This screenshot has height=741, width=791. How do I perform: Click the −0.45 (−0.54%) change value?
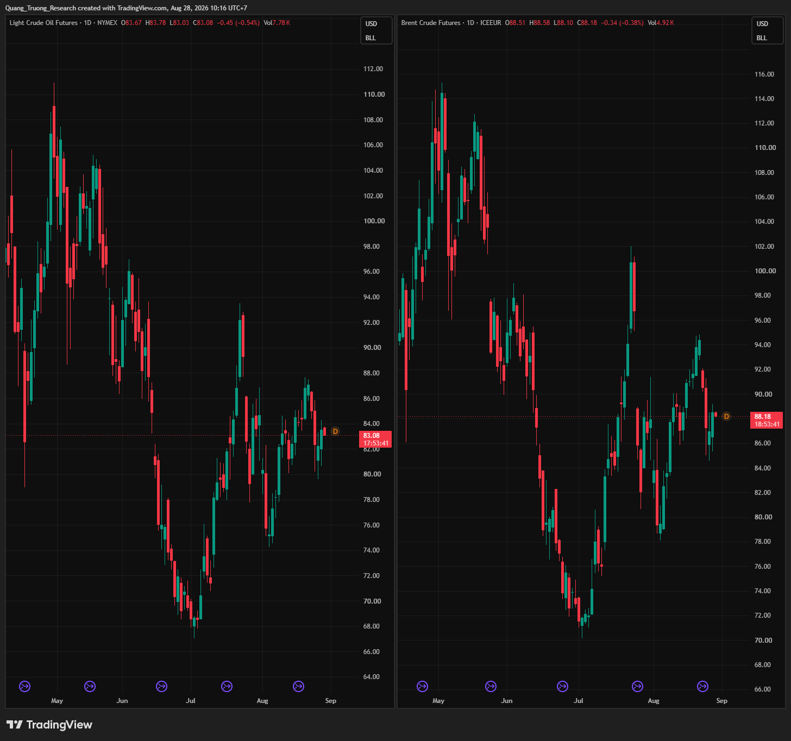(238, 23)
